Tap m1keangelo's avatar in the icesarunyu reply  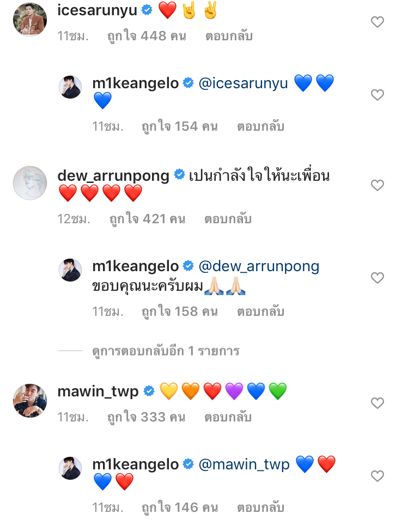click(70, 87)
